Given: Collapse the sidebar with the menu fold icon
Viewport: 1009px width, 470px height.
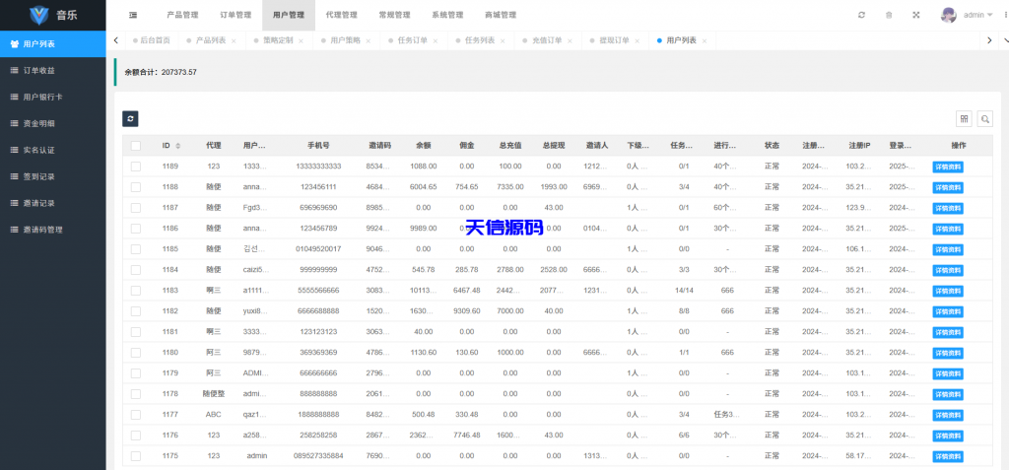Looking at the screenshot, I should 133,15.
